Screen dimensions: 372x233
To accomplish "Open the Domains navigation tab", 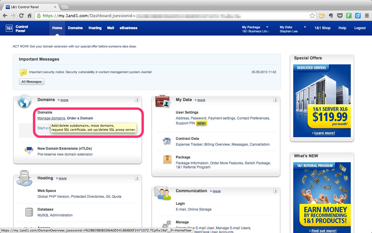I will 75,28.
